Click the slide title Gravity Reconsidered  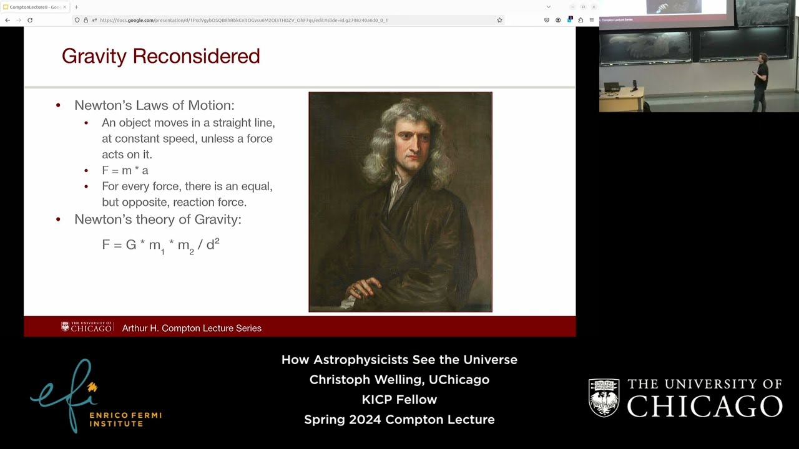coord(160,56)
